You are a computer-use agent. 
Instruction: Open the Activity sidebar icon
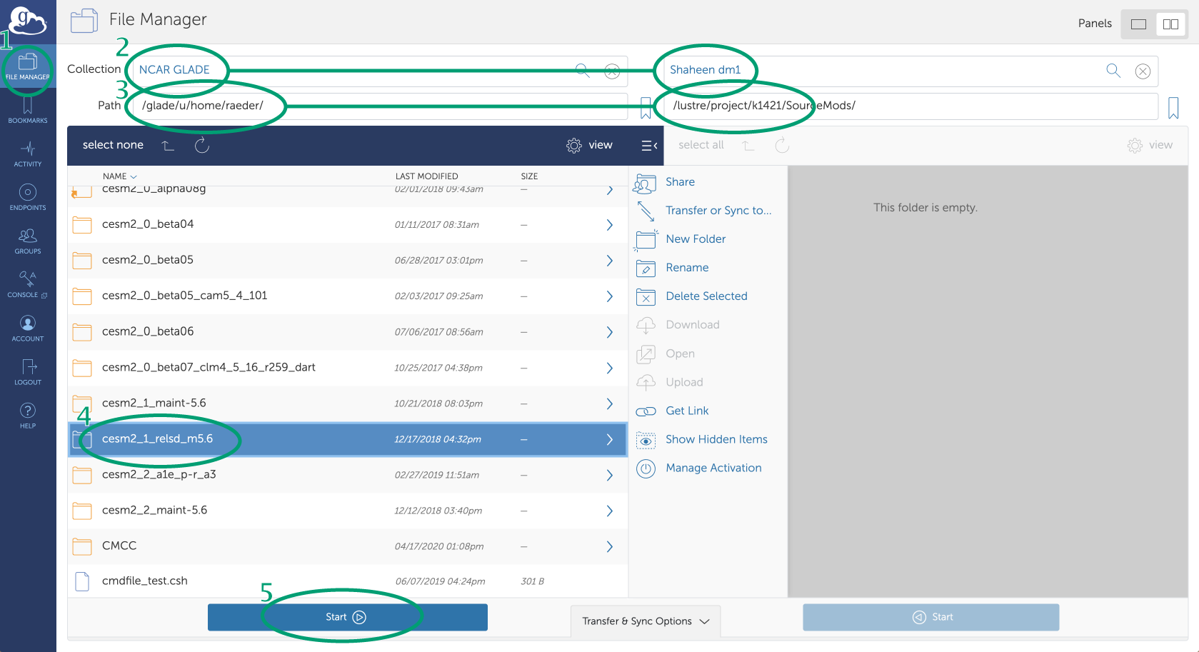28,154
